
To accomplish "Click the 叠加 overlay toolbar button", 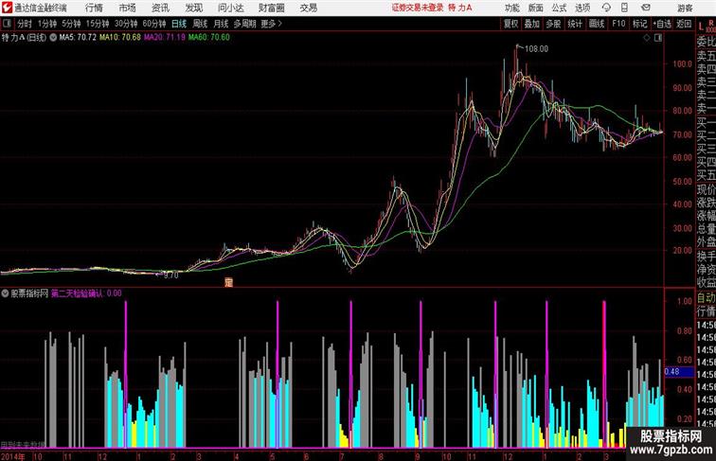I will 531,24.
